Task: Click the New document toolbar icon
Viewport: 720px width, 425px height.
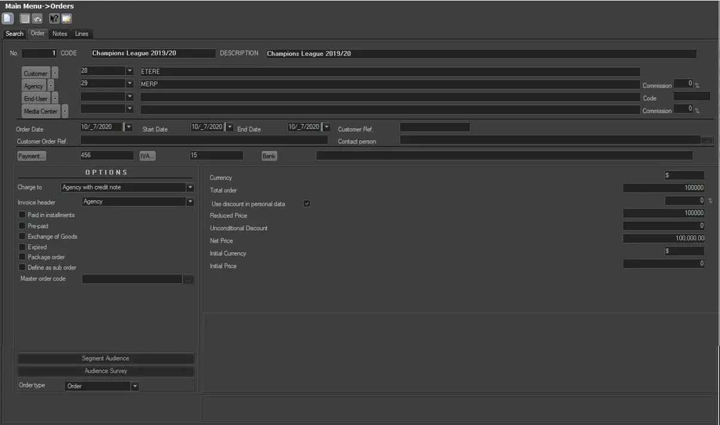Action: point(8,18)
